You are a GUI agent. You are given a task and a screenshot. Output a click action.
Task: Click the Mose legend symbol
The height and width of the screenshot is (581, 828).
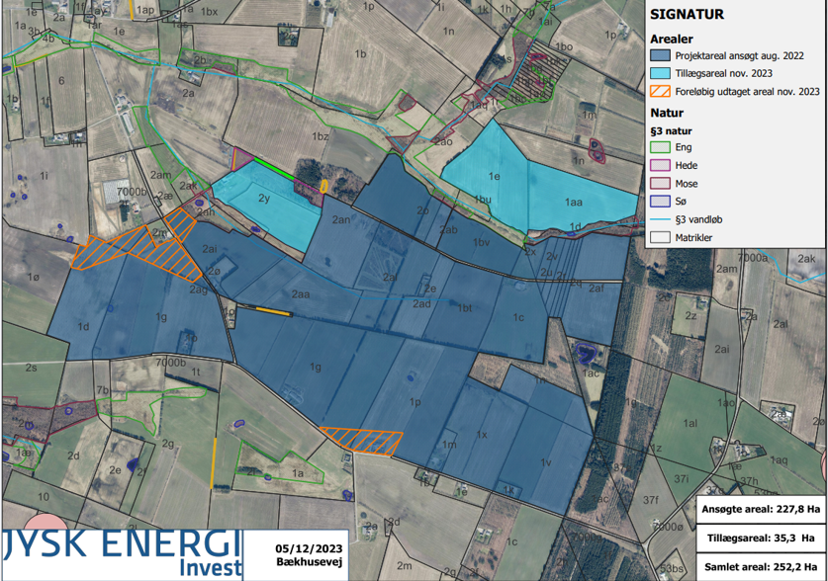click(660, 184)
